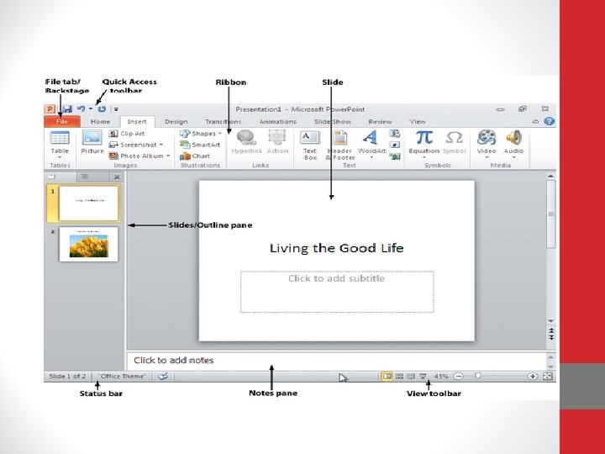Switch to the View tab
605x454 pixels.
point(418,122)
